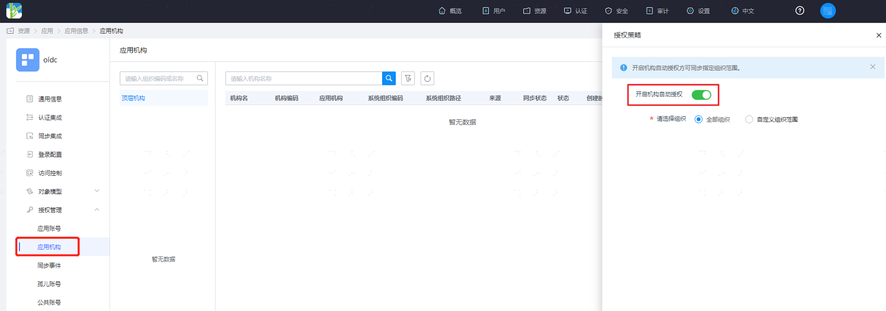Click the 机构名 column header
The height and width of the screenshot is (311, 886).
[239, 98]
